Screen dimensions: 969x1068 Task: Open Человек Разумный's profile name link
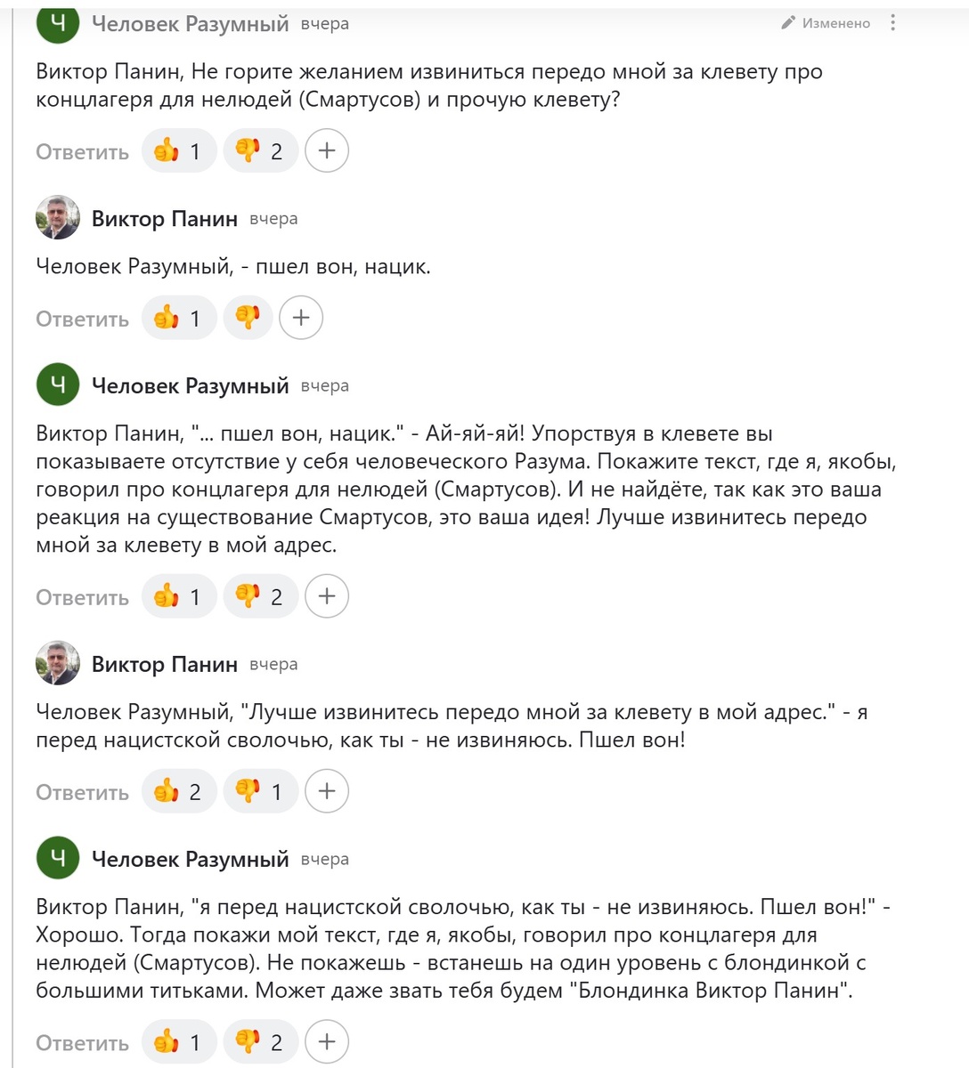click(x=190, y=24)
